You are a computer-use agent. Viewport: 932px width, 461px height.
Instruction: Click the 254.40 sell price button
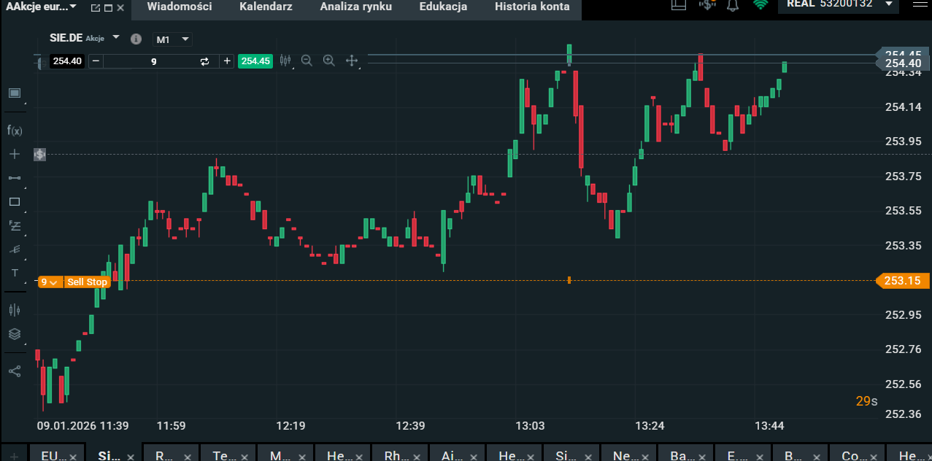pos(67,61)
